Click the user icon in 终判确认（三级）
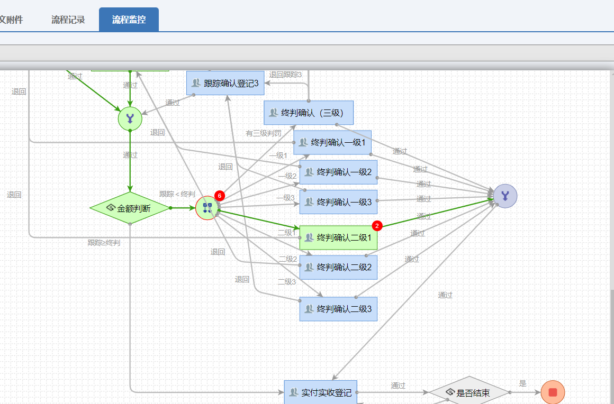The height and width of the screenshot is (404, 614). [273, 113]
